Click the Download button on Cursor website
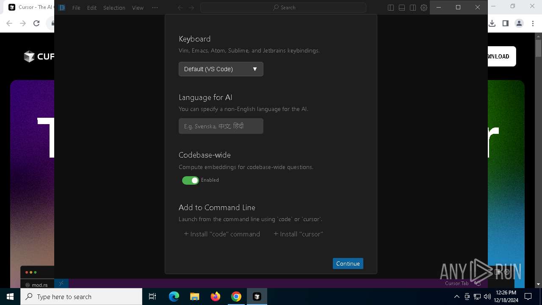 (502, 56)
